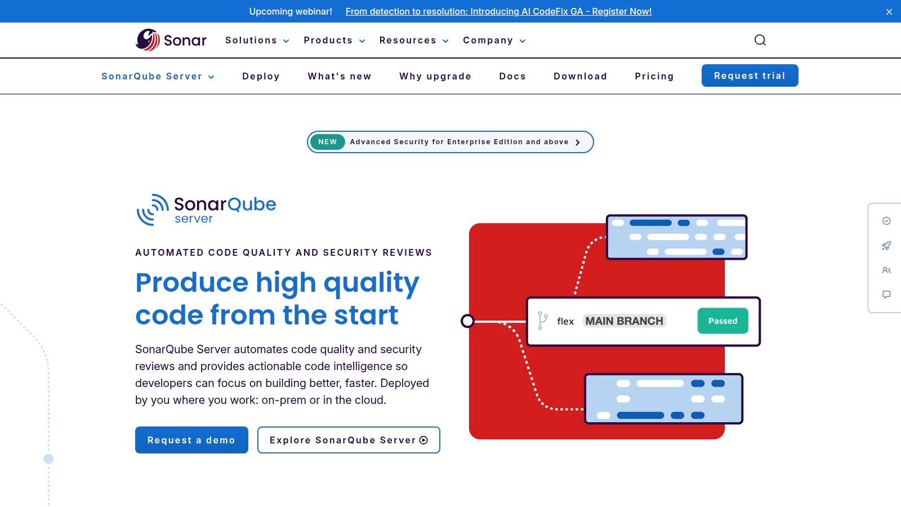Image resolution: width=901 pixels, height=507 pixels.
Task: Go to the Download page
Action: coord(580,77)
